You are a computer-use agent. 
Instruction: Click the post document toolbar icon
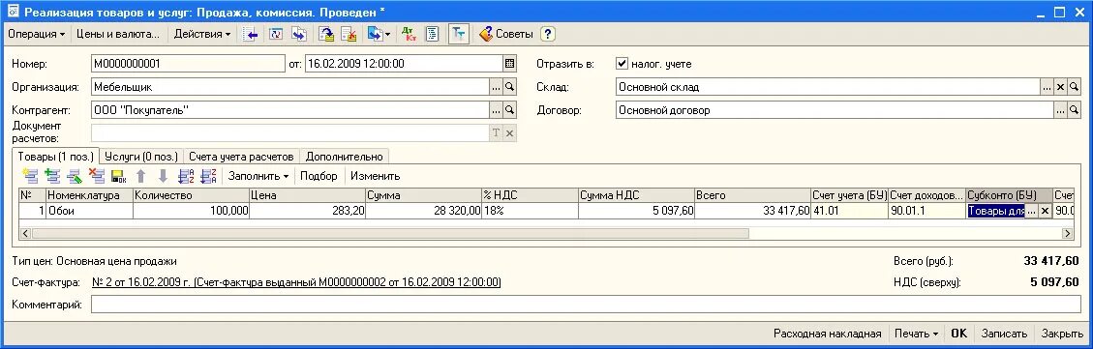tap(326, 34)
